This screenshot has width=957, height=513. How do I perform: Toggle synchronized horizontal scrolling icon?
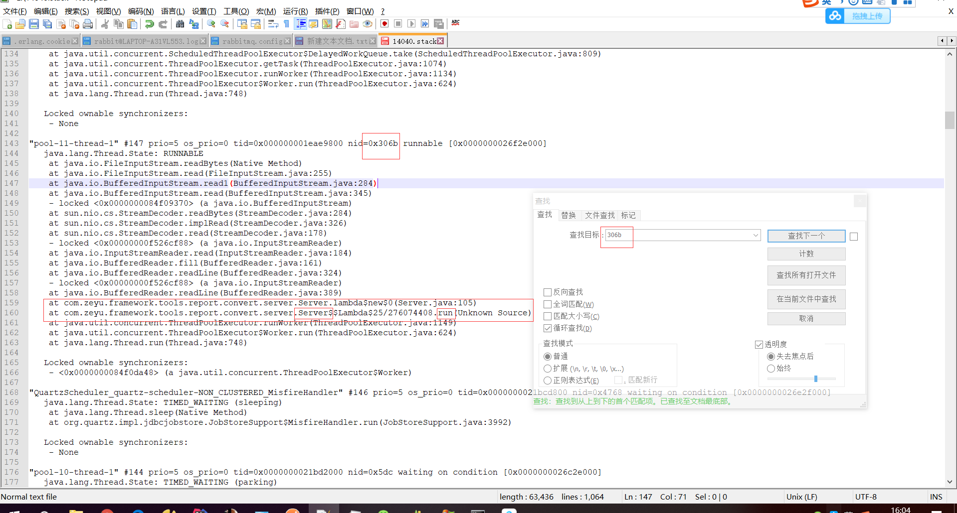point(256,24)
